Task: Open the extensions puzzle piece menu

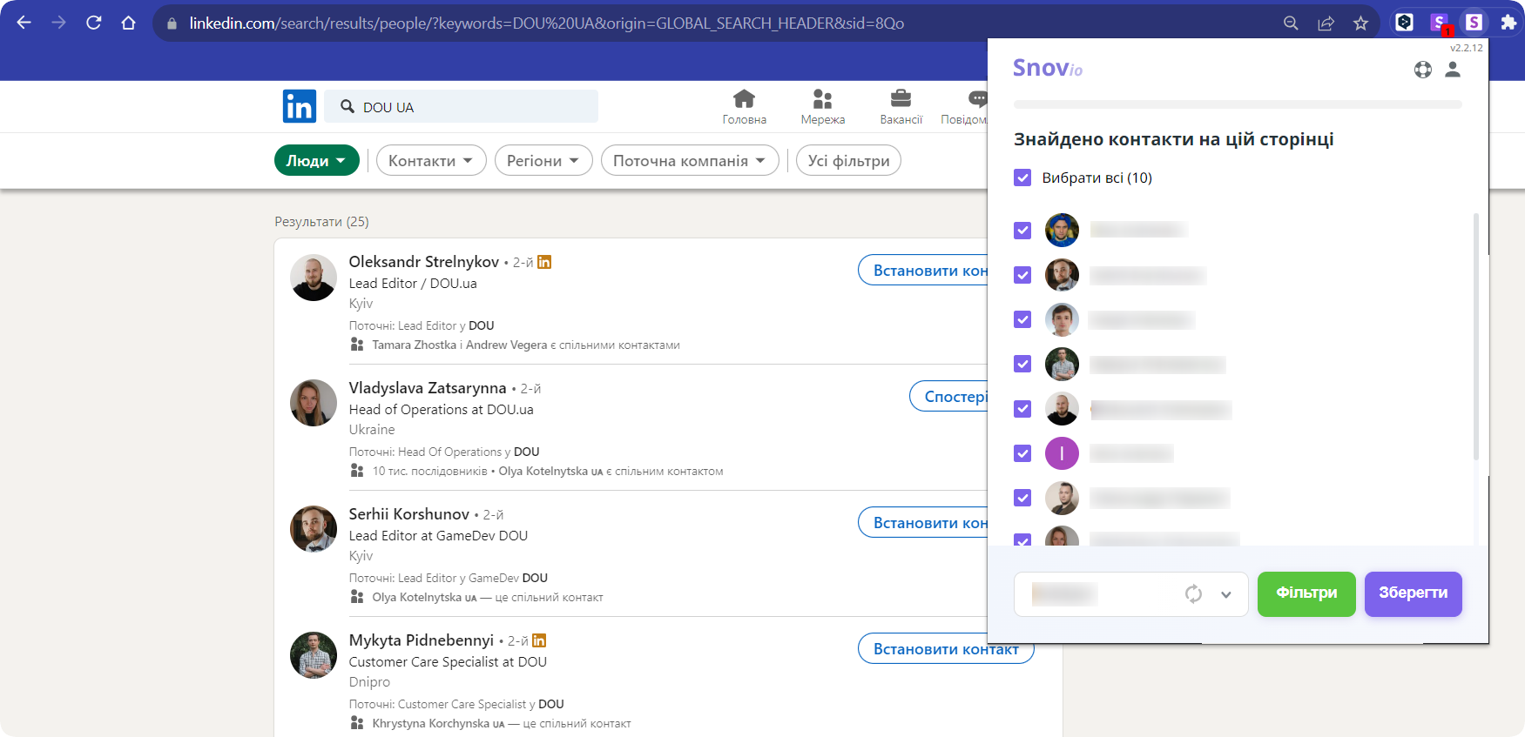Action: [1508, 23]
